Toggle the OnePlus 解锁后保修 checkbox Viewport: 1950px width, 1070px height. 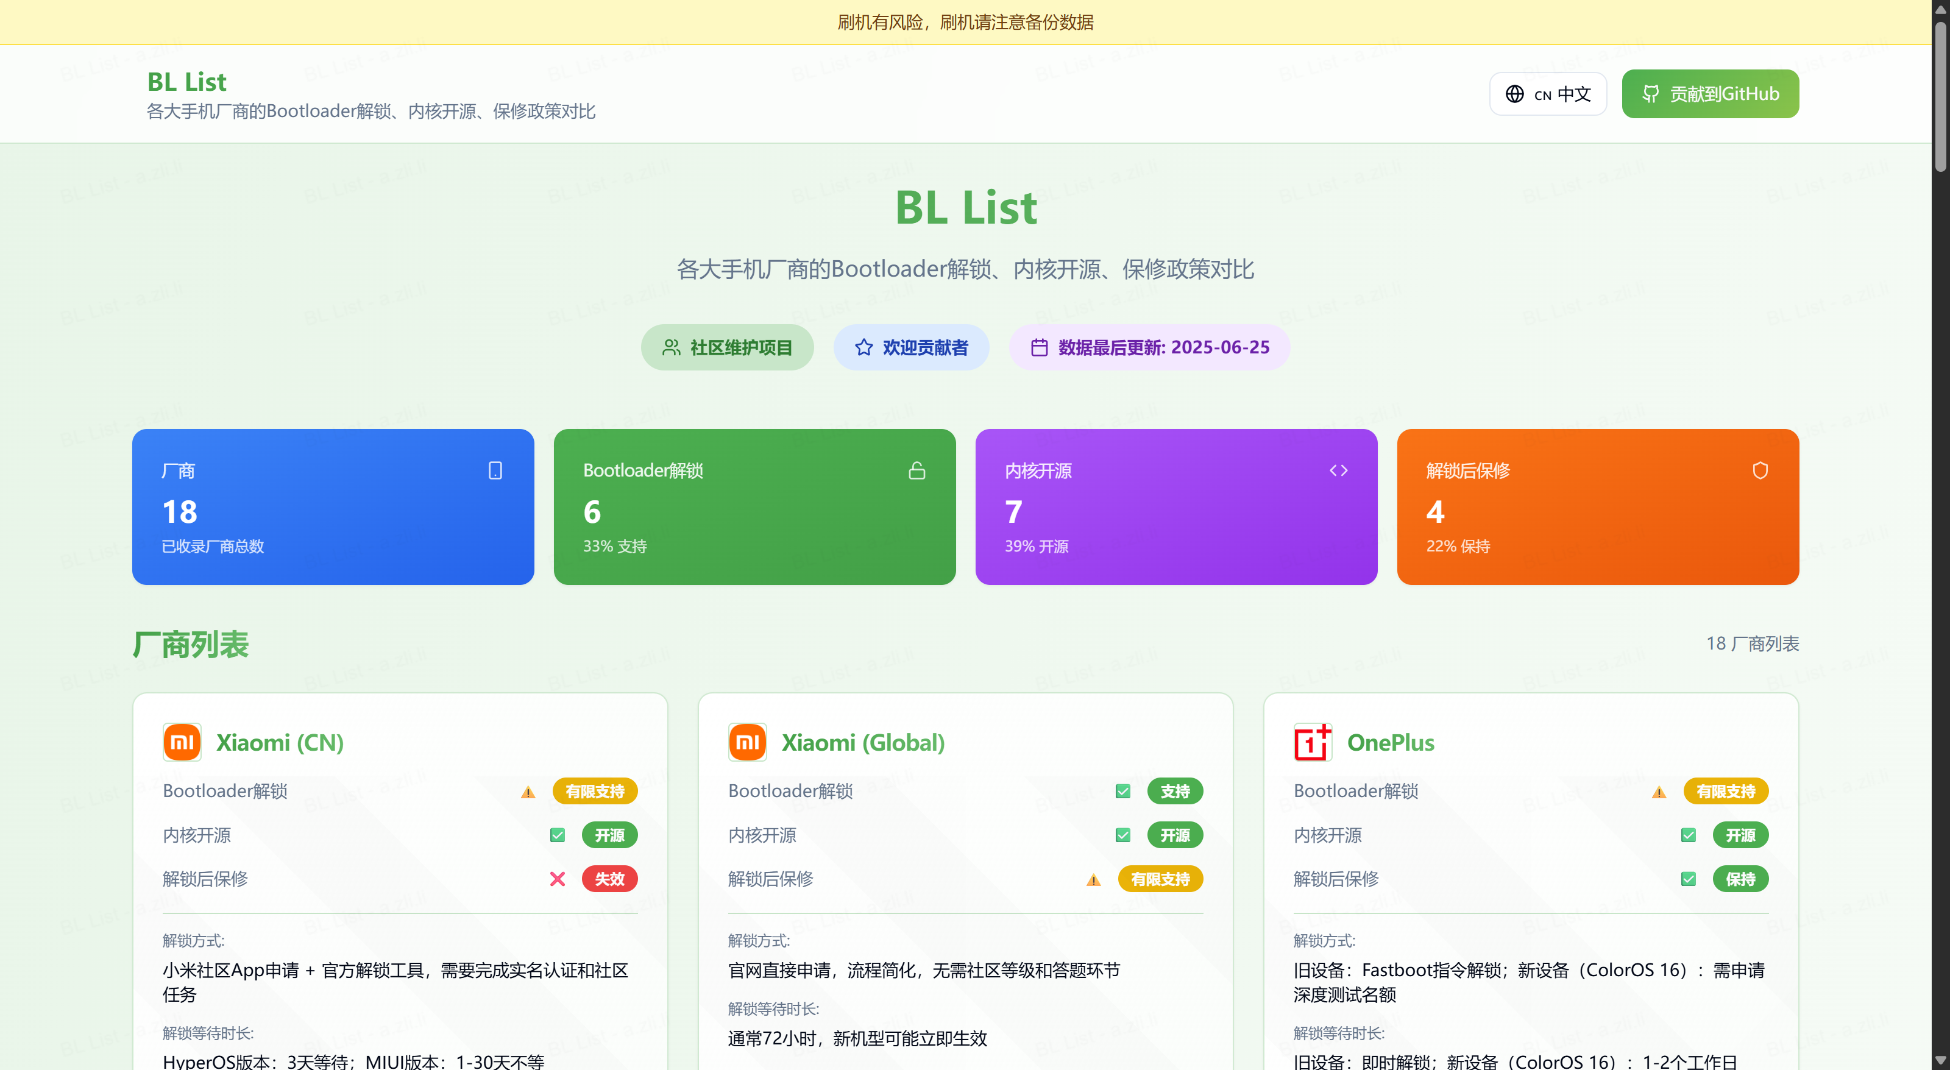click(x=1688, y=879)
